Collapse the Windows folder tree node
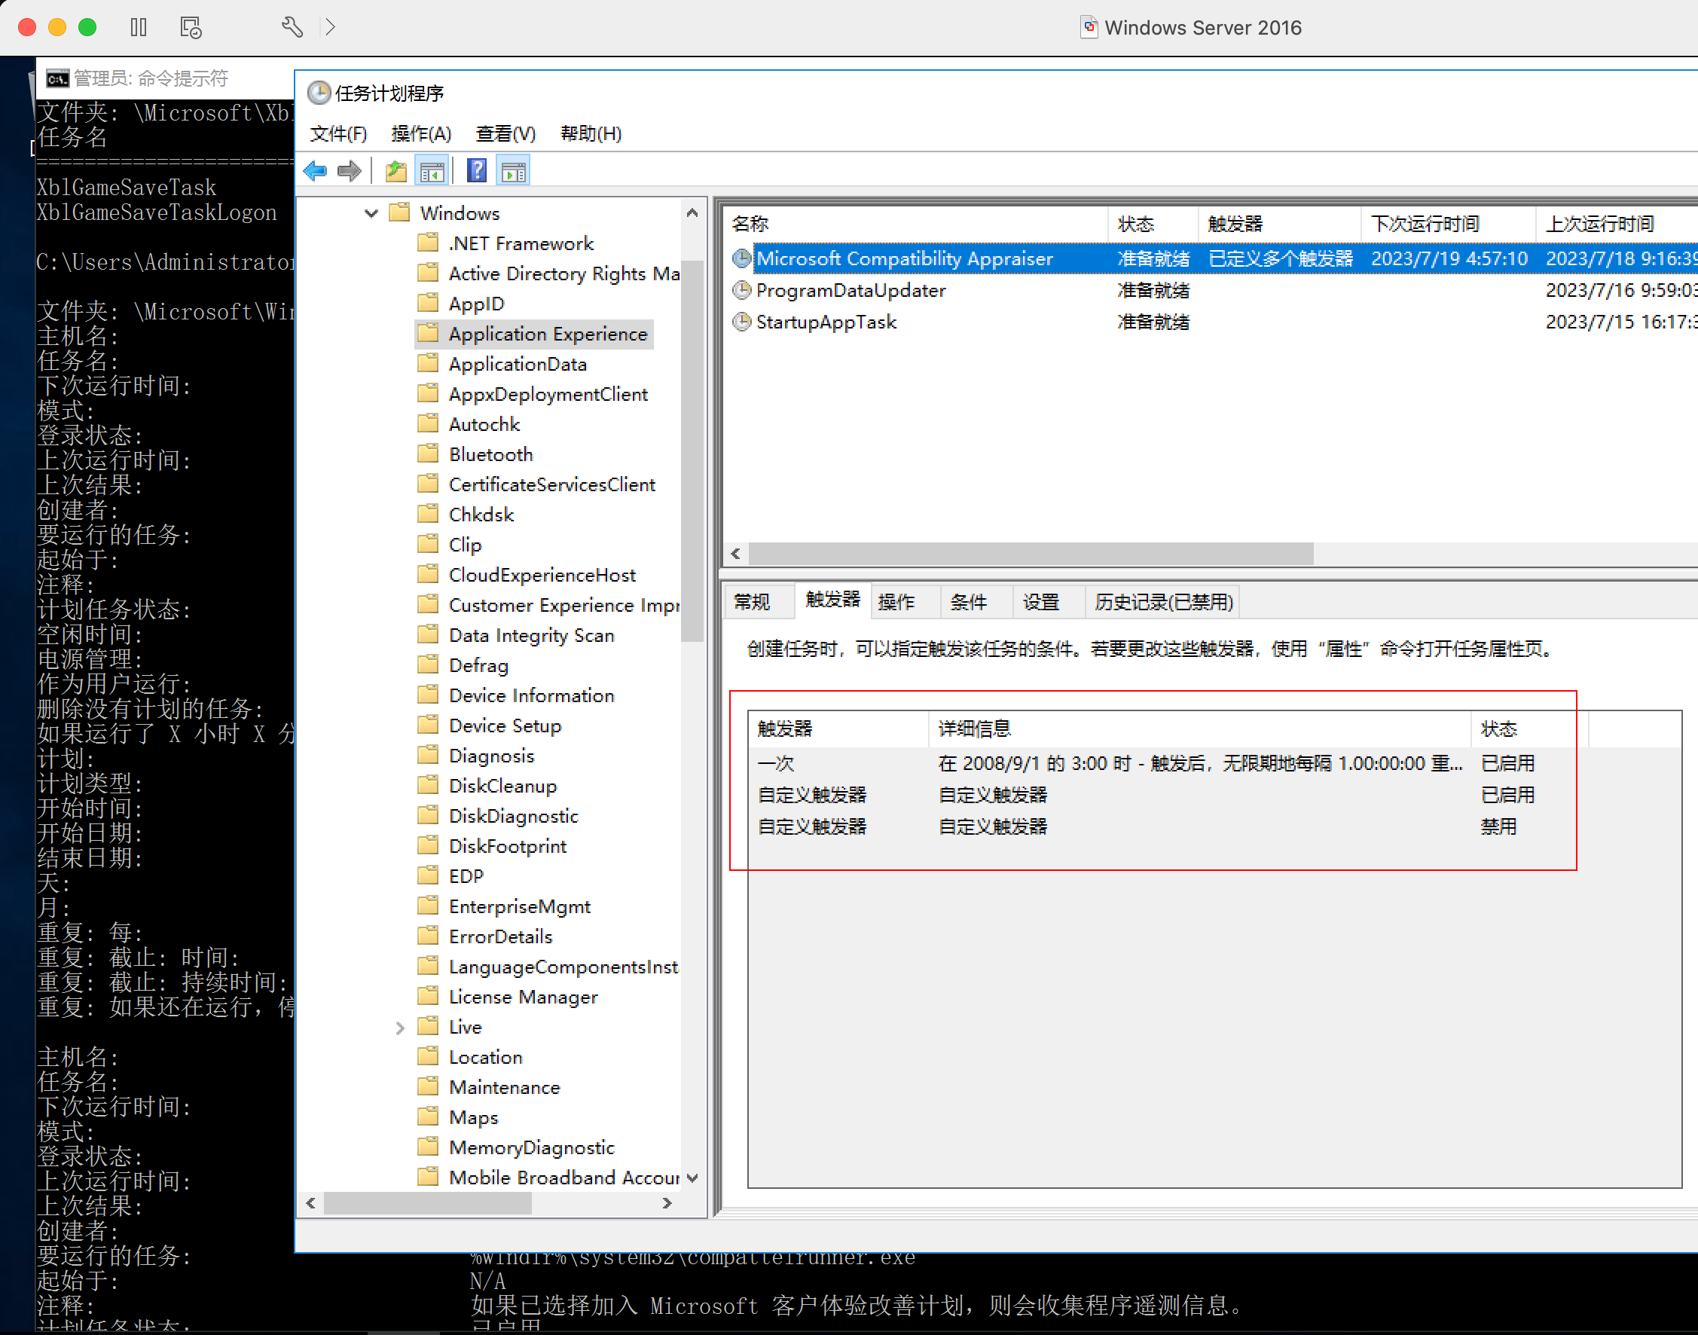The image size is (1698, 1335). tap(371, 213)
